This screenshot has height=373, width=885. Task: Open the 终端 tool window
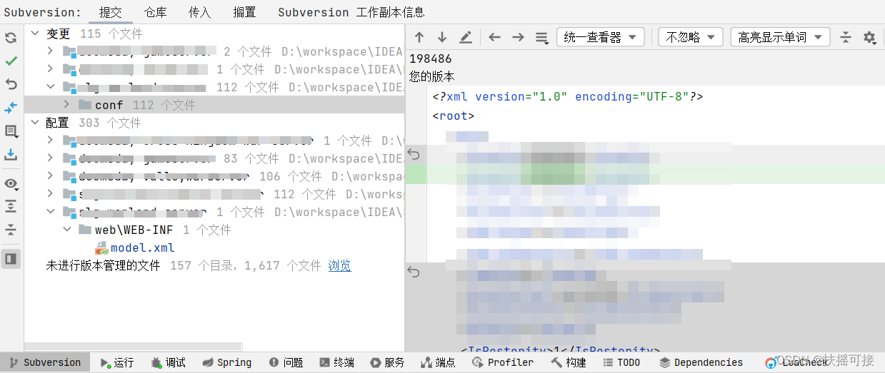[336, 362]
